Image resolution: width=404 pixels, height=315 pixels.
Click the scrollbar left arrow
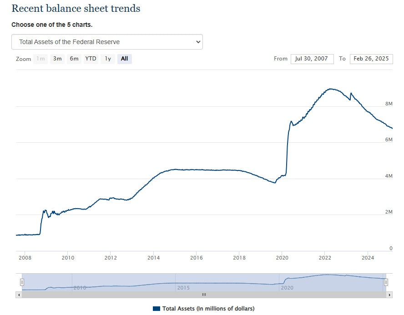(x=19, y=295)
